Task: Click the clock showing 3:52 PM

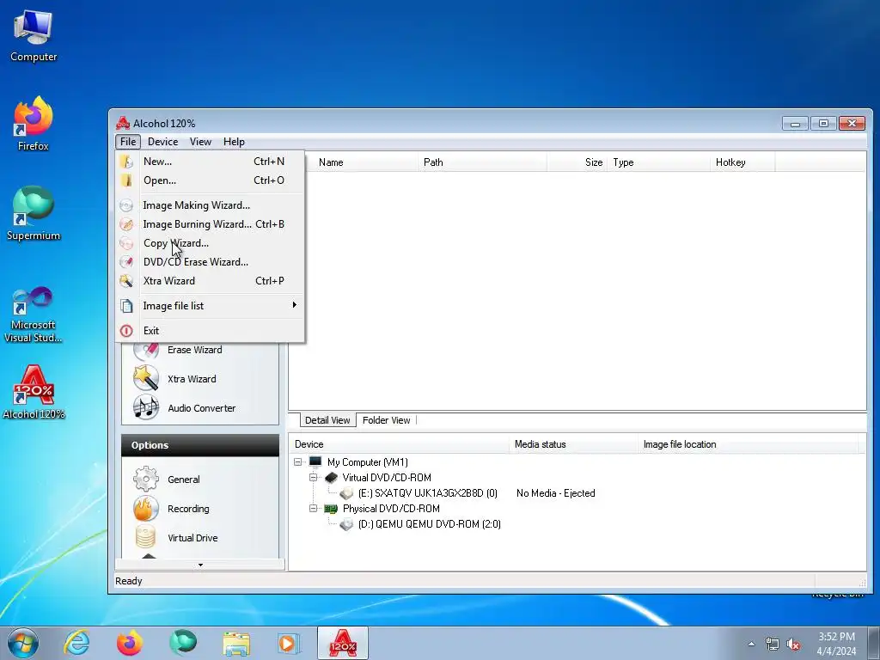Action: click(x=836, y=637)
